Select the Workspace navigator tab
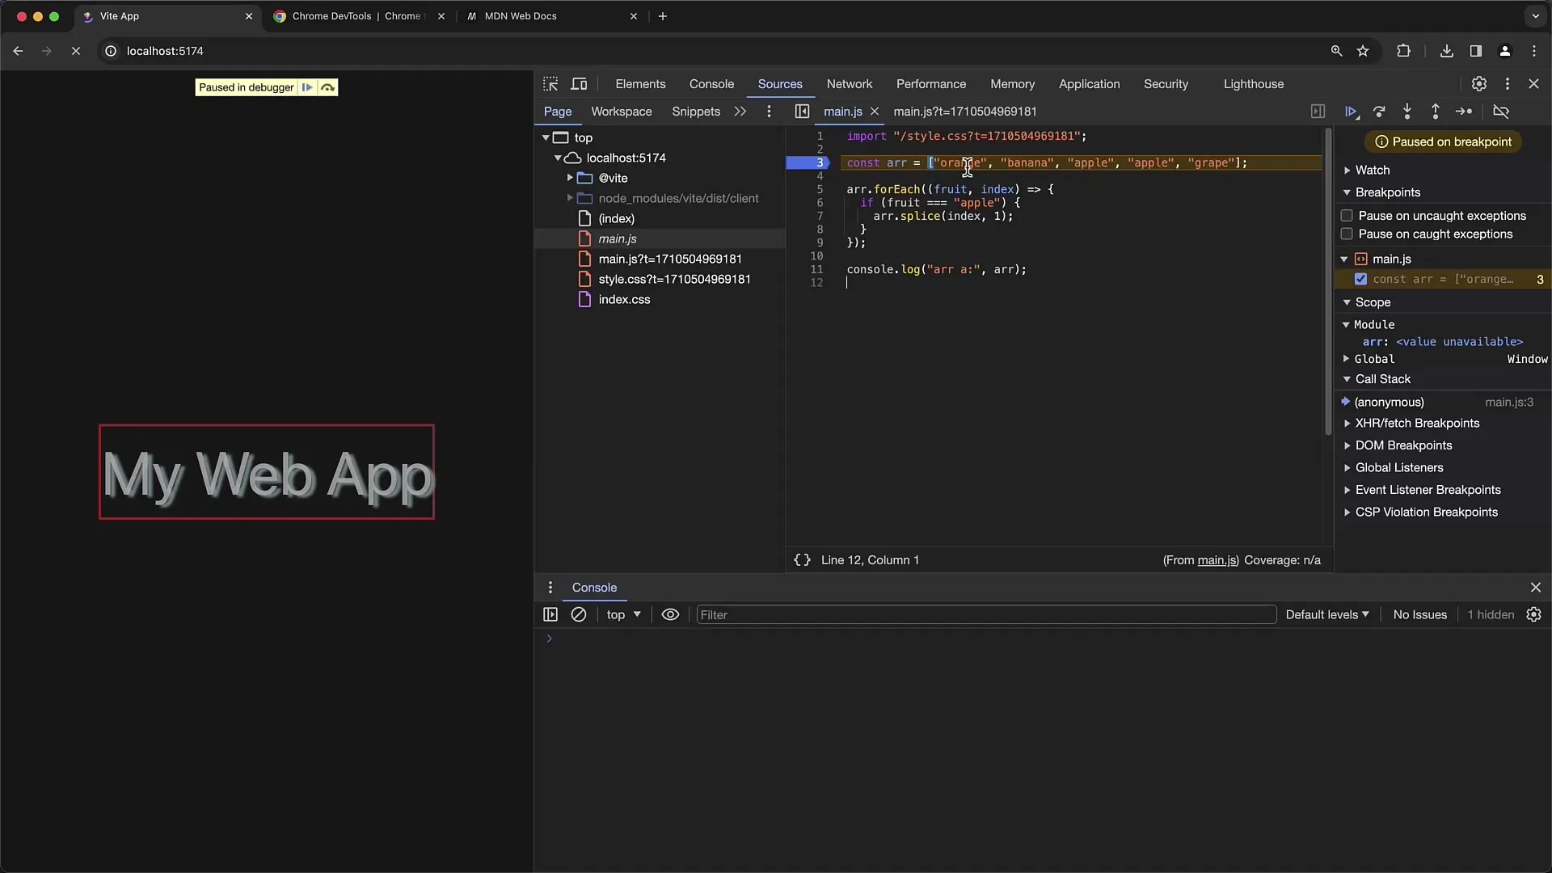 pos(621,112)
